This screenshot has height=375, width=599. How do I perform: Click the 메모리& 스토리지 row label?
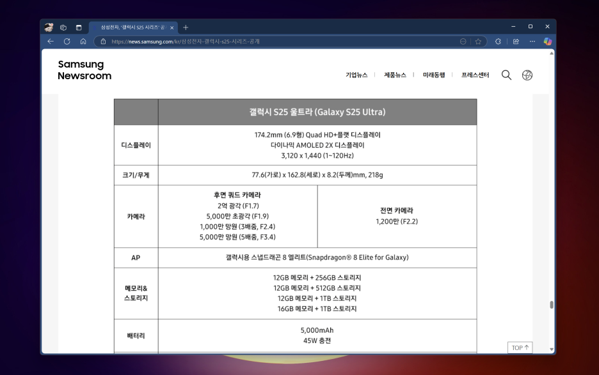(x=136, y=293)
